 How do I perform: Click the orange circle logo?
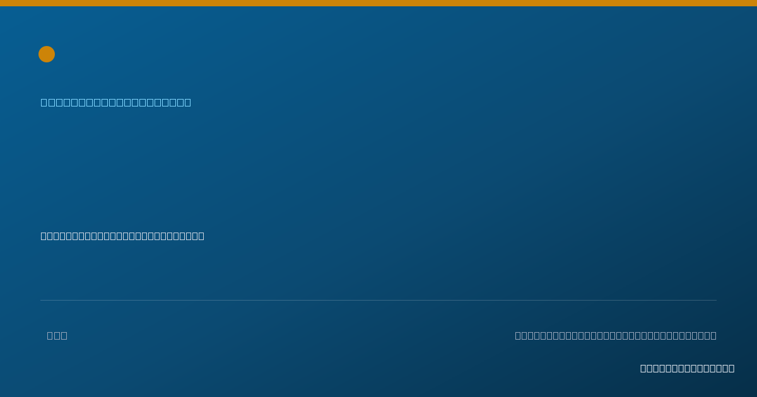pyautogui.click(x=47, y=54)
